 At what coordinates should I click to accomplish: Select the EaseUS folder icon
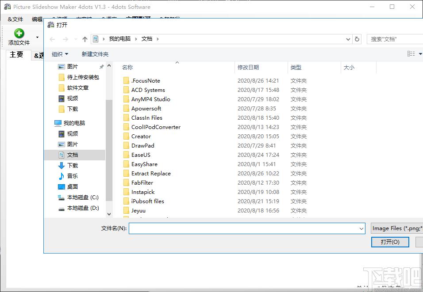pos(126,155)
